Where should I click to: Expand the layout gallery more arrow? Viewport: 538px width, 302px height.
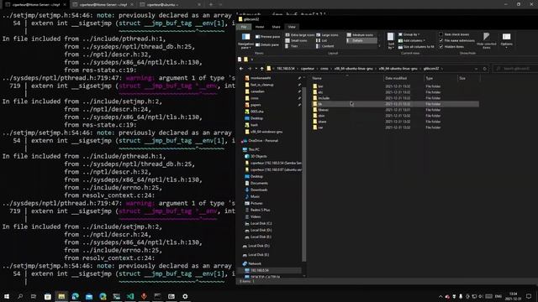[x=379, y=46]
